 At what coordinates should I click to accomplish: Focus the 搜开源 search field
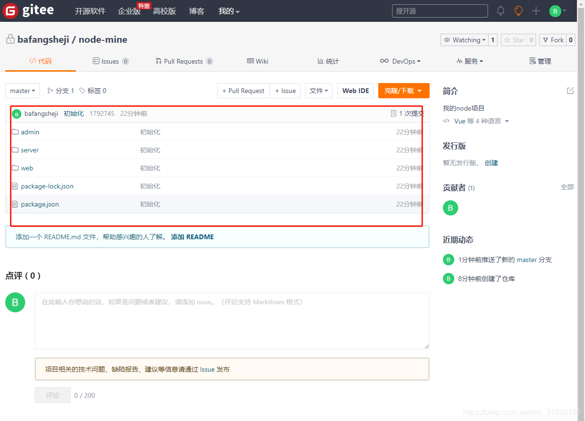coord(440,11)
